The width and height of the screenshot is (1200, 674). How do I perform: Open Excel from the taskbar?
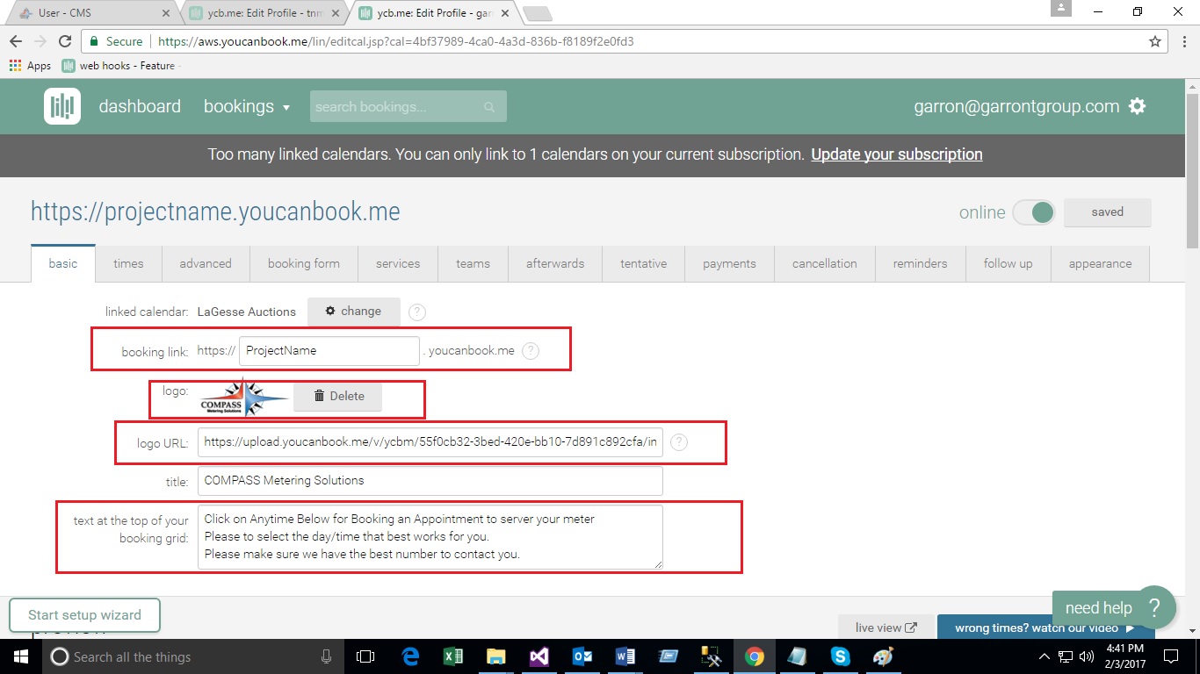coord(453,656)
